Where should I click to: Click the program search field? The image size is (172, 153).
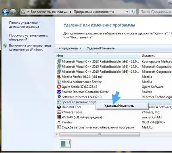[156, 12]
